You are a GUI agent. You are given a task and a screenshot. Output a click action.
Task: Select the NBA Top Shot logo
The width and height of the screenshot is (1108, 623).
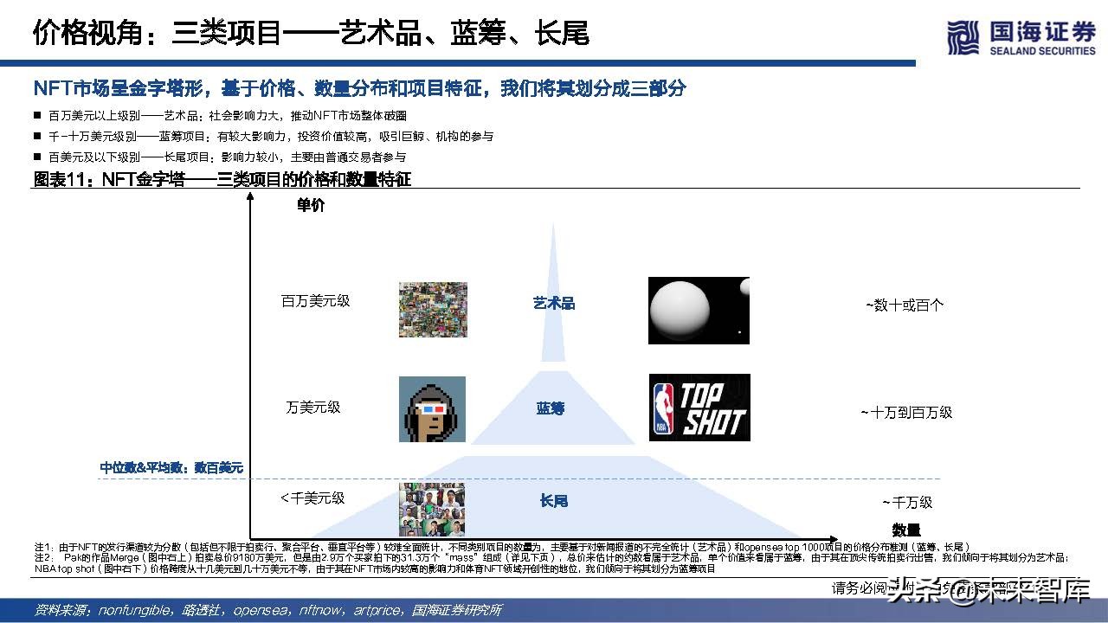(699, 407)
